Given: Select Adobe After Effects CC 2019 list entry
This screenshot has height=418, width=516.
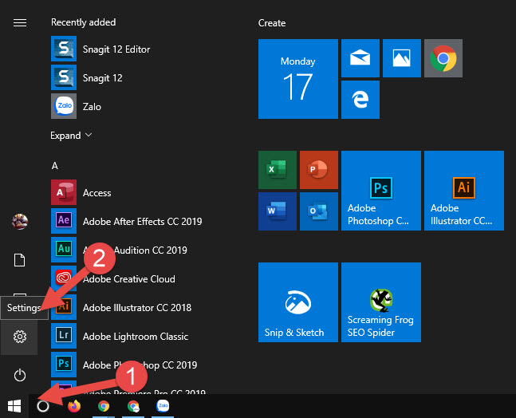Looking at the screenshot, I should (142, 222).
